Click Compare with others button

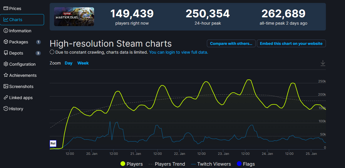[231, 44]
